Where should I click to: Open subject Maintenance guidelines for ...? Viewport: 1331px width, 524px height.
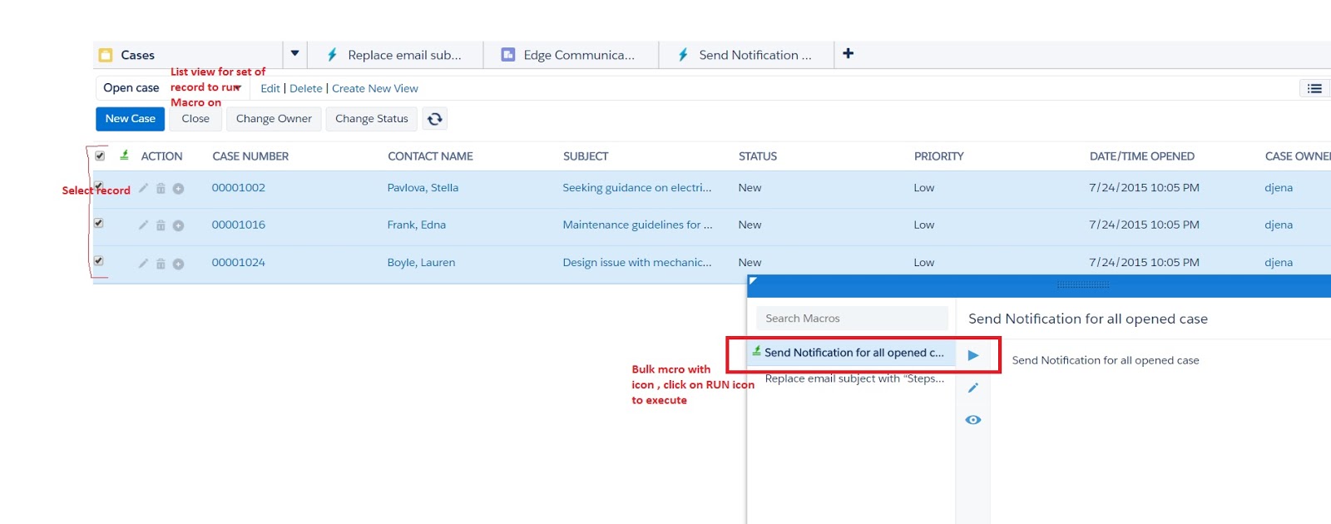pos(637,225)
